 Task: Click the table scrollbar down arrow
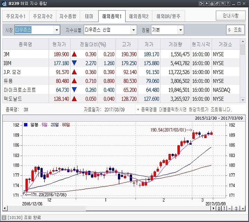tap(243, 100)
